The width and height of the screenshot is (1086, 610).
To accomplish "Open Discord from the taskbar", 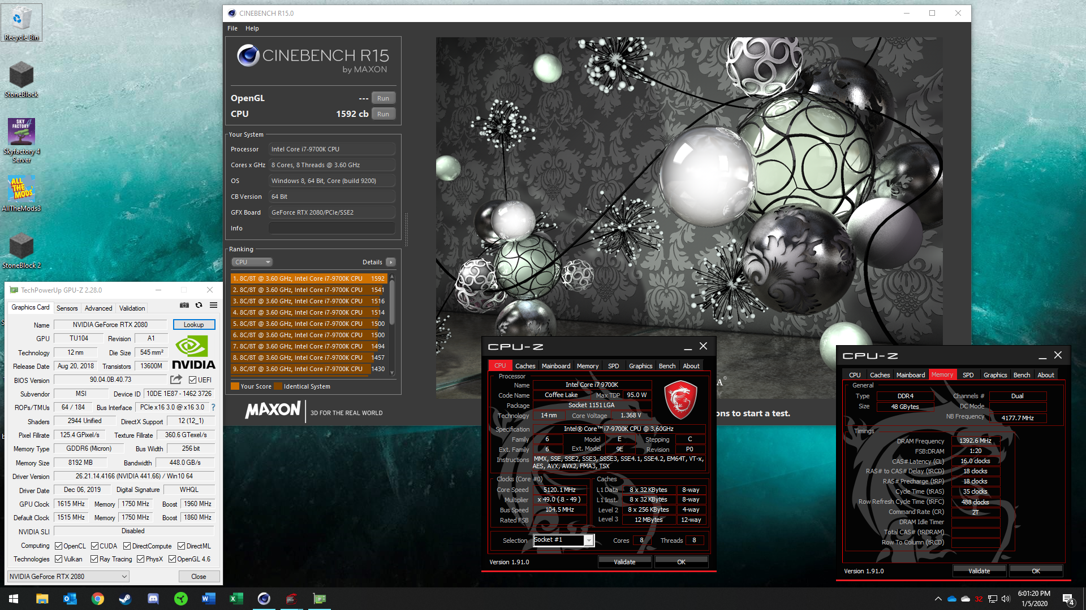I will pos(153,599).
